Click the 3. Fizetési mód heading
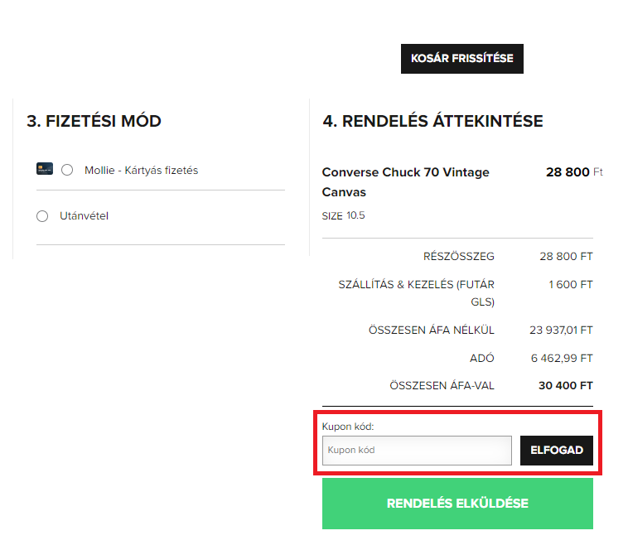The image size is (628, 545). pyautogui.click(x=94, y=121)
